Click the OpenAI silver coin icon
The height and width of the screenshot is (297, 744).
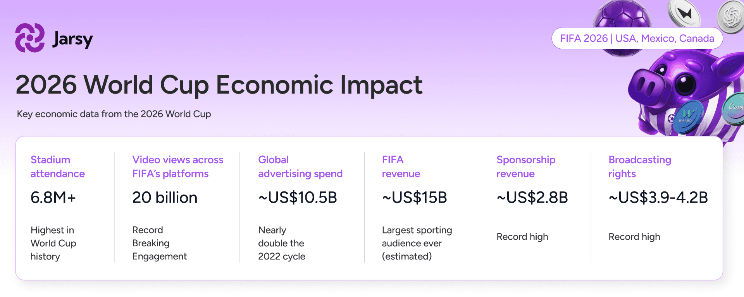[731, 17]
